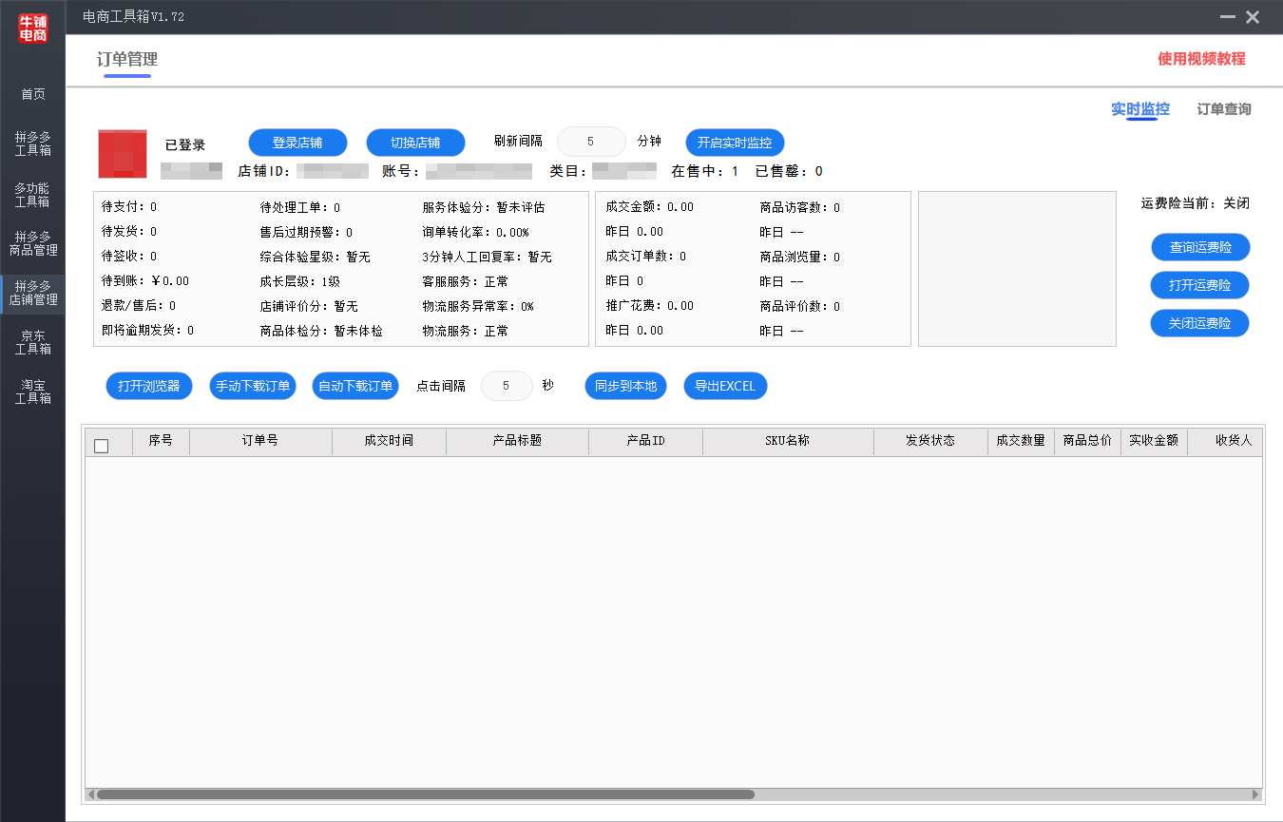Viewport: 1283px width, 822px height.
Task: Click the 产品ID column header
Action: (645, 442)
